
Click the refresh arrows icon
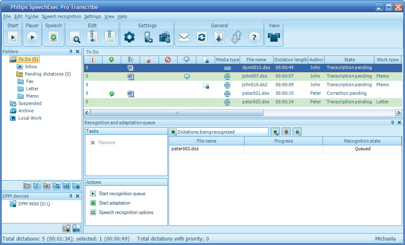pos(202,37)
